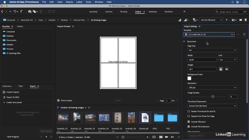The width and height of the screenshot is (249, 140).
Task: Click the boomerang return icon
Action: pyautogui.click(x=22, y=11)
